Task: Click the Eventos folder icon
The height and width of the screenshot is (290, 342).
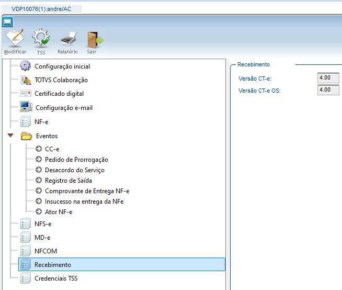Action: coord(26,136)
